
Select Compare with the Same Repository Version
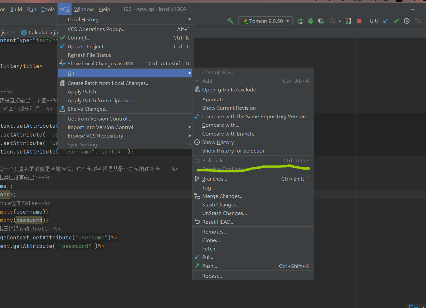pos(253,116)
